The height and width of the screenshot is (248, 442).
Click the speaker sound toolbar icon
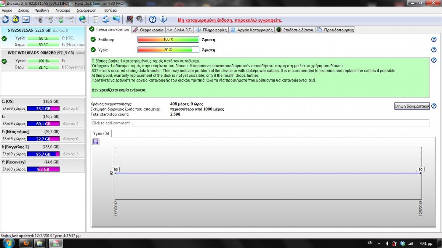[140, 19]
